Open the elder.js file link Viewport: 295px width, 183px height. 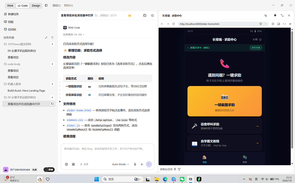coord(74,126)
